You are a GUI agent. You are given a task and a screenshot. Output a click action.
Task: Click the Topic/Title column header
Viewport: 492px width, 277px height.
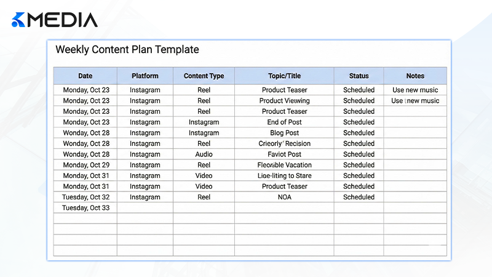284,76
